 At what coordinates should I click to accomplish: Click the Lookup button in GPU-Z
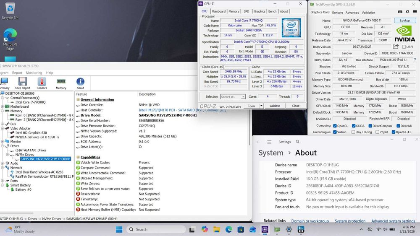point(405,20)
